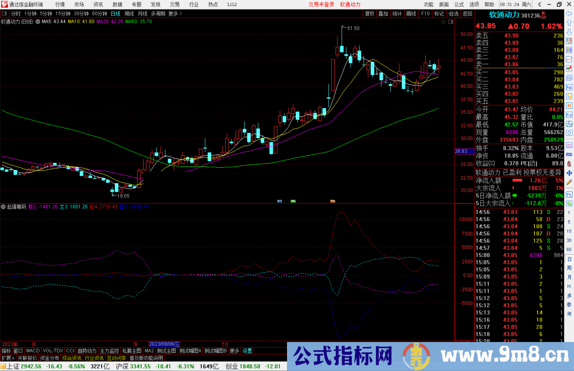Viewport: 574px width, 371px height.
Task: Click the down arrow icon in right sidebar
Action: click(x=569, y=32)
